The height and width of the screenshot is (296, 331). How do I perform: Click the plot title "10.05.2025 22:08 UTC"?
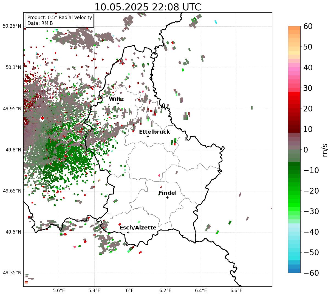click(148, 7)
